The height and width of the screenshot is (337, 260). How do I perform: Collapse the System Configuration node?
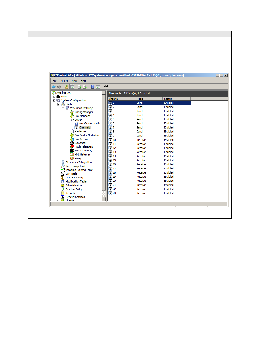pyautogui.click(x=54, y=100)
